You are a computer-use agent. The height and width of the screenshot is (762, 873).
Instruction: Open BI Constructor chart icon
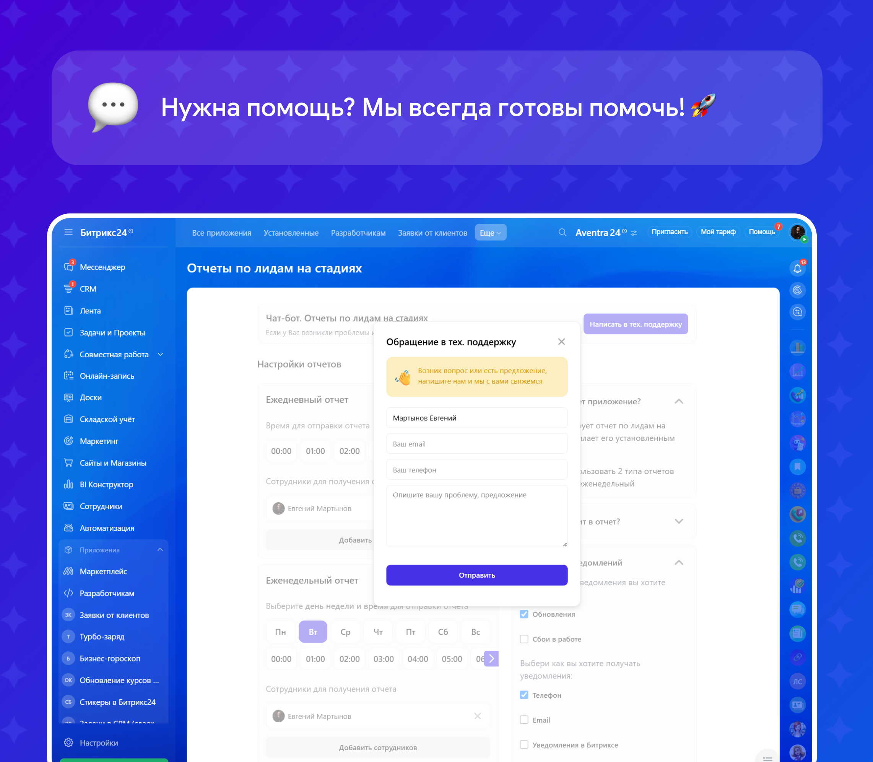(x=68, y=484)
